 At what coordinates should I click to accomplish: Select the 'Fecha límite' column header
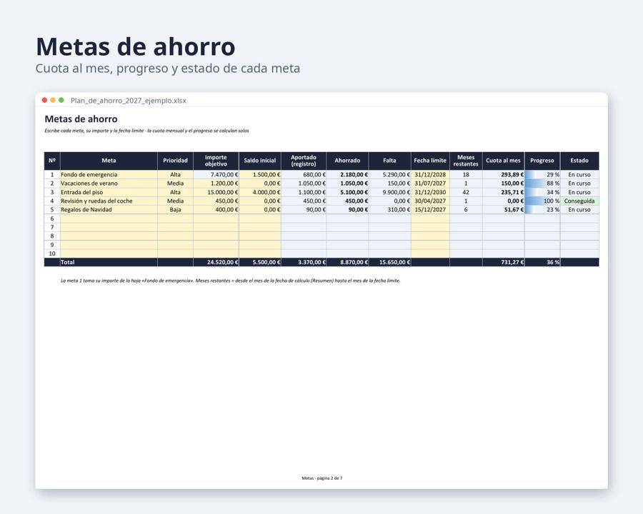pos(430,161)
